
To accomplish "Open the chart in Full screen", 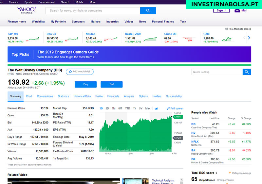I will [x=175, y=109].
